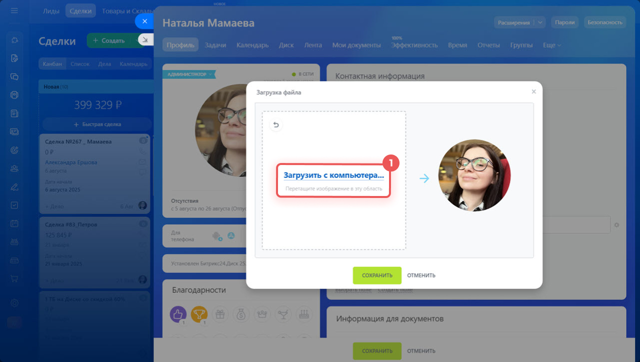Open the hamburger menu in the left sidebar
This screenshot has width=640, height=362.
[14, 10]
